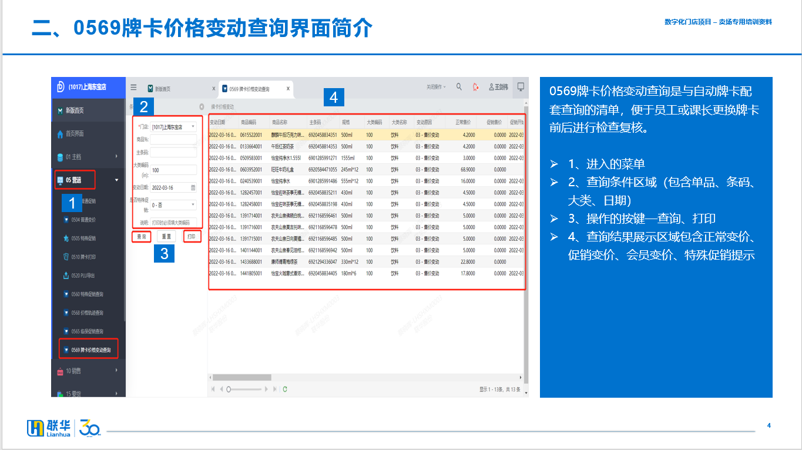Click cell 旺旺牛奶礼盒
Screen dimensions: 802x450
pos(288,169)
